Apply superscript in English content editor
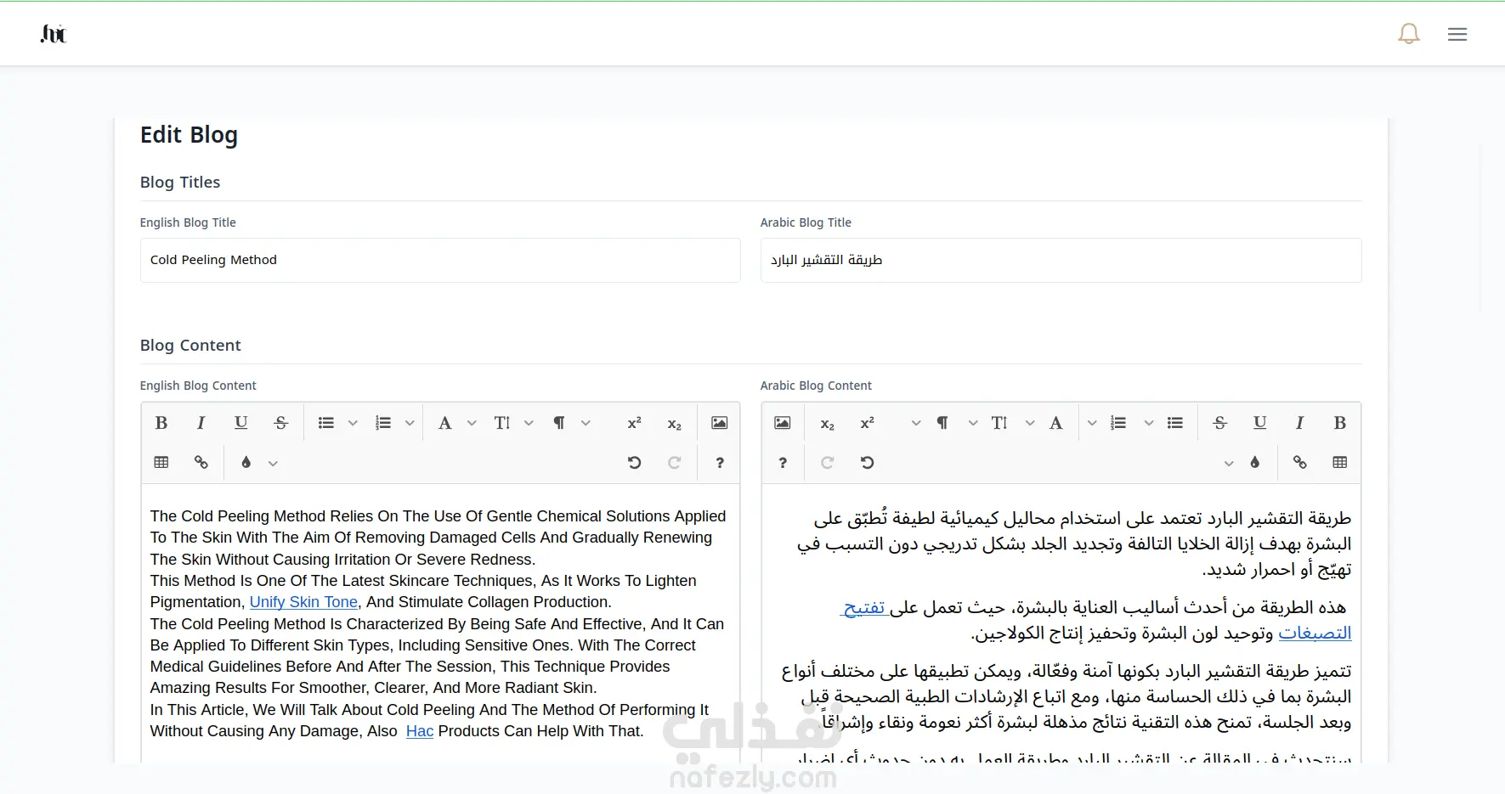Viewport: 1505px width, 794px height. coord(634,423)
